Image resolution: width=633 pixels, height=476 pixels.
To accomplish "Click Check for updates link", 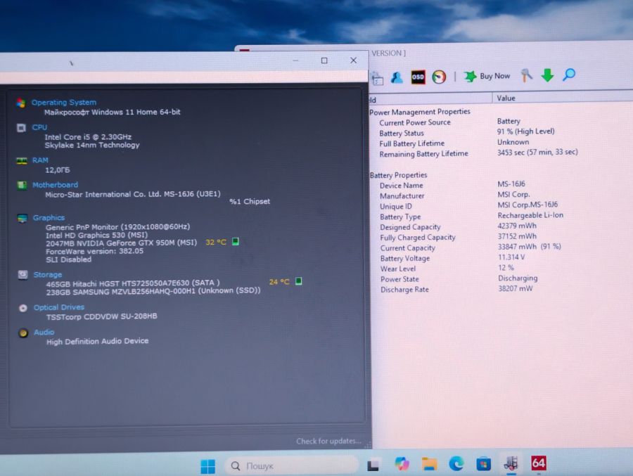I will (x=328, y=442).
